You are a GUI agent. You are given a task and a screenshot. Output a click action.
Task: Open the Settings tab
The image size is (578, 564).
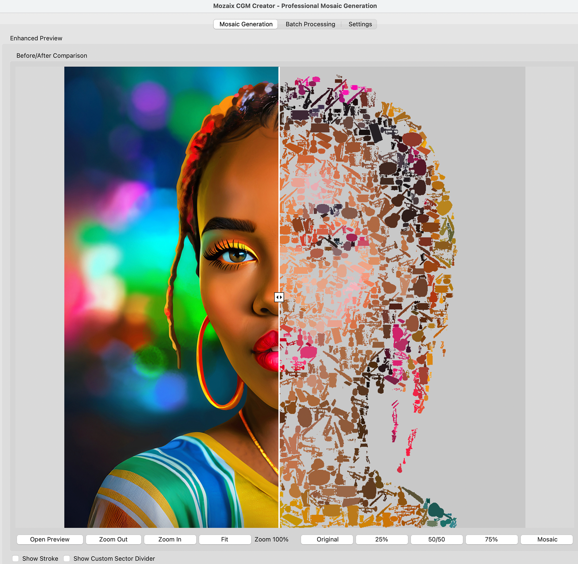tap(360, 24)
